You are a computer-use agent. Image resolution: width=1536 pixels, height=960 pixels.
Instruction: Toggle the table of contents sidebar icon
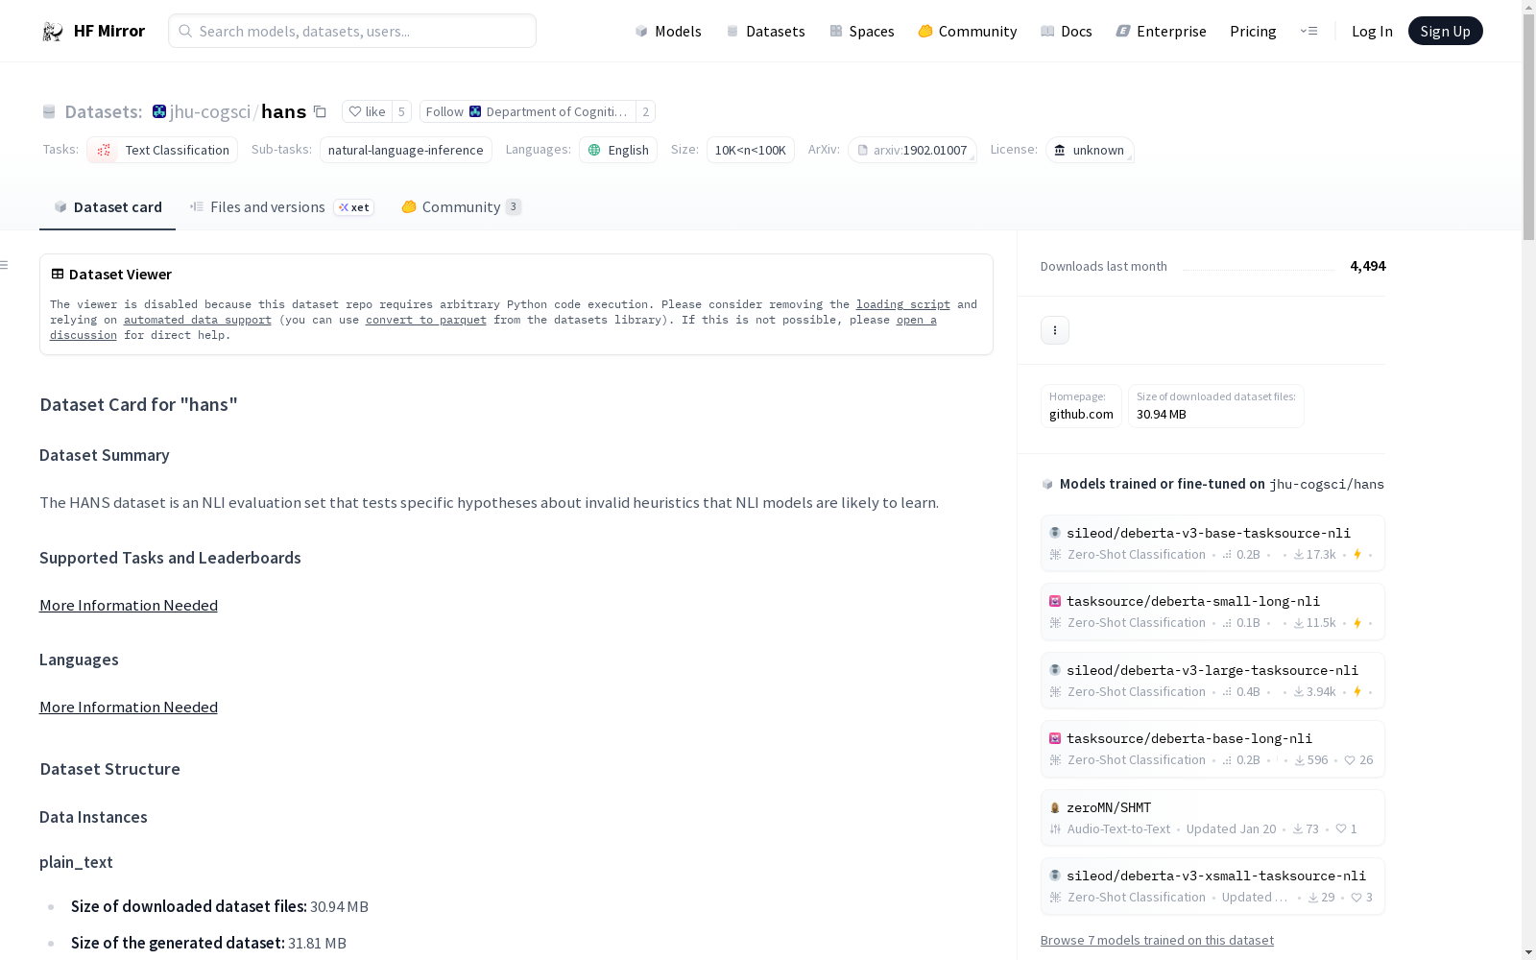pos(5,265)
